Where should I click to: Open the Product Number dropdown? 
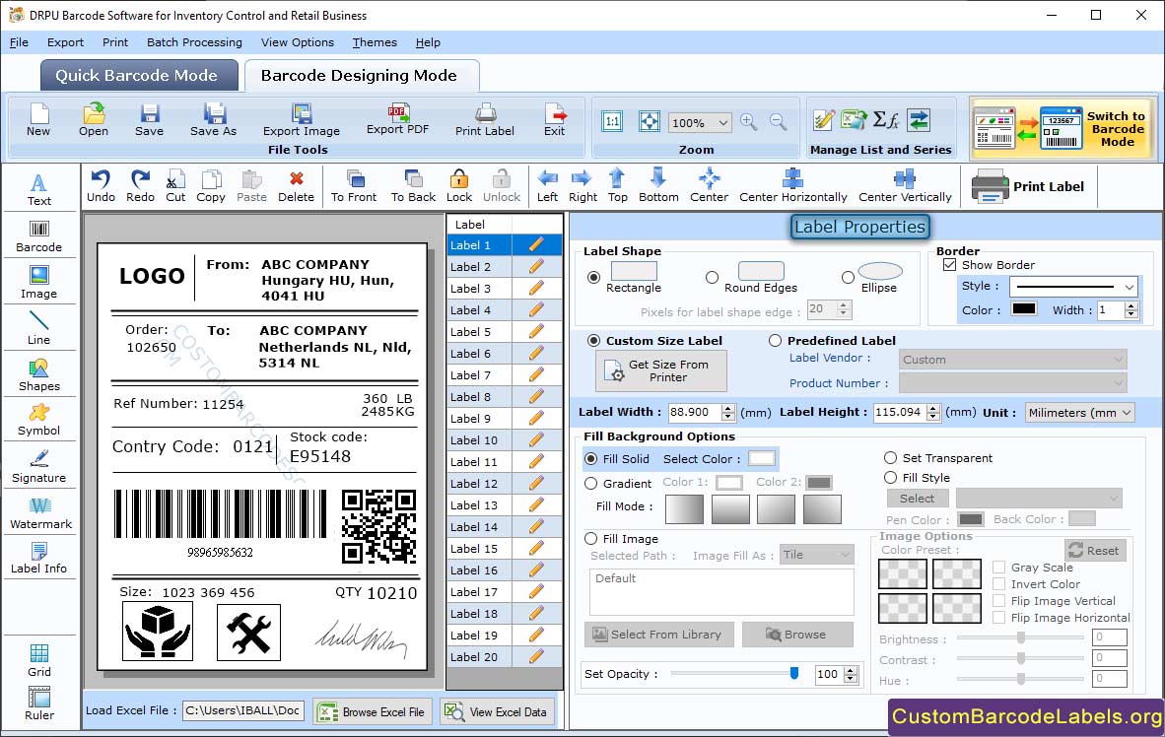click(1012, 382)
